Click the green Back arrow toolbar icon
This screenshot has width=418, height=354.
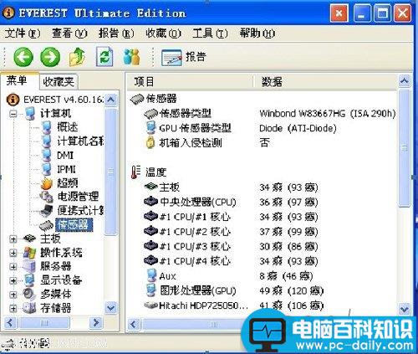[x=23, y=57]
